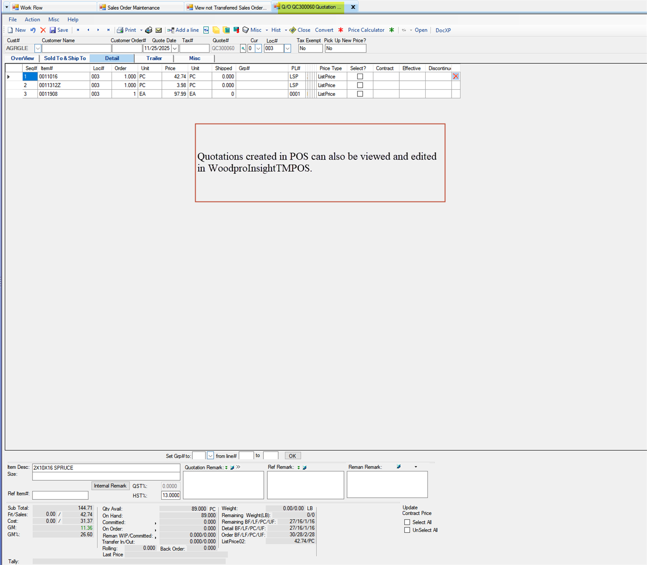Click the Internal Remark button
Image resolution: width=647 pixels, height=565 pixels.
coord(110,486)
